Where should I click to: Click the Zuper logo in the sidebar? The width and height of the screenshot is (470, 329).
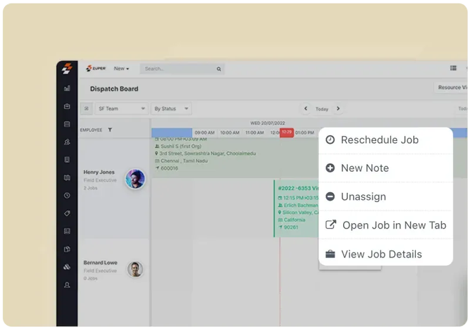point(67,69)
